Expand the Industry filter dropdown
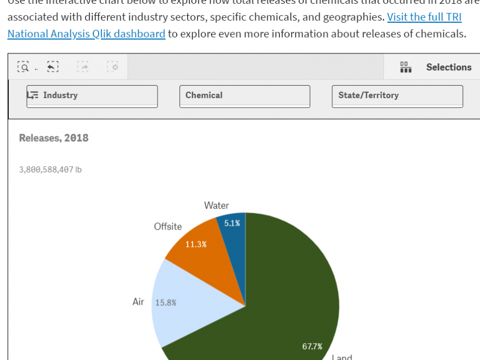The height and width of the screenshot is (360, 480). [x=92, y=97]
